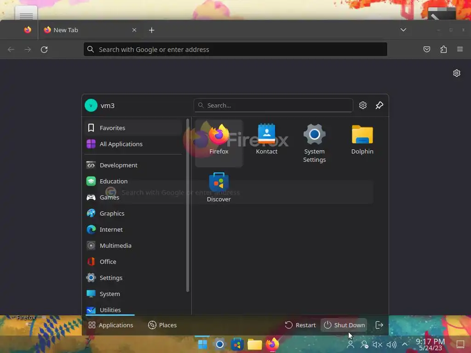
Task: Open file manager folder on taskbar
Action: (255, 345)
